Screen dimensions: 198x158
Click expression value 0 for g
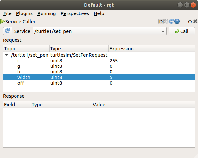[x=111, y=66]
